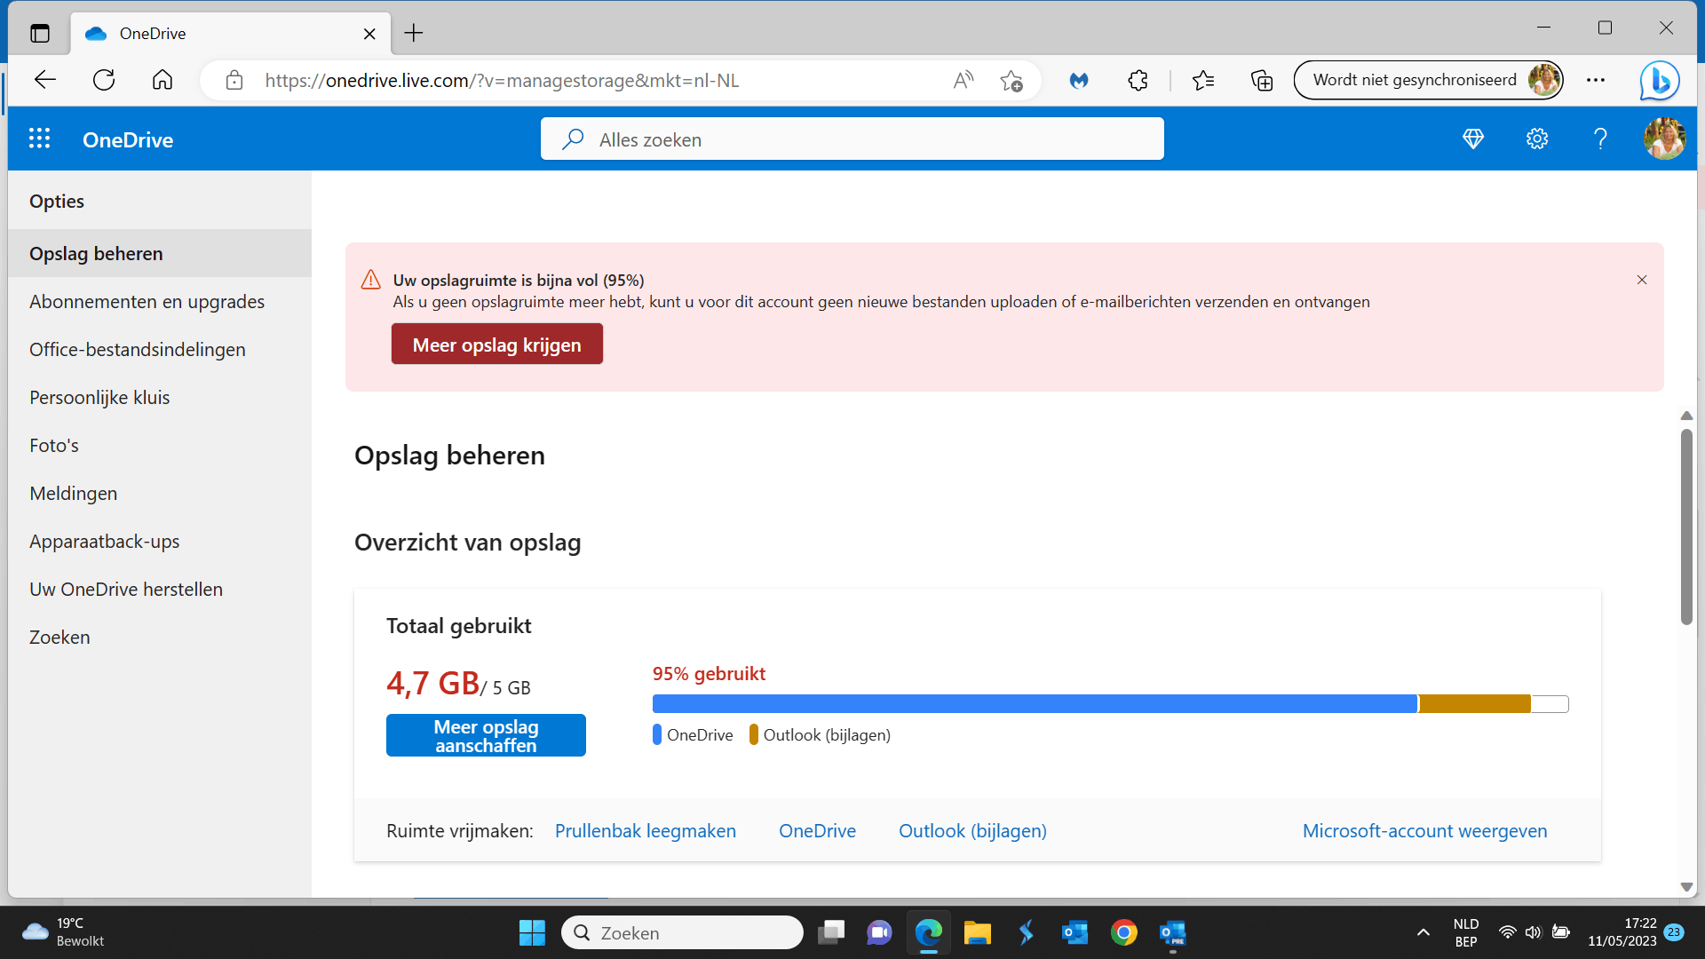Click the scrollbar down arrow
Image resolution: width=1705 pixels, height=959 pixels.
pos(1686,886)
